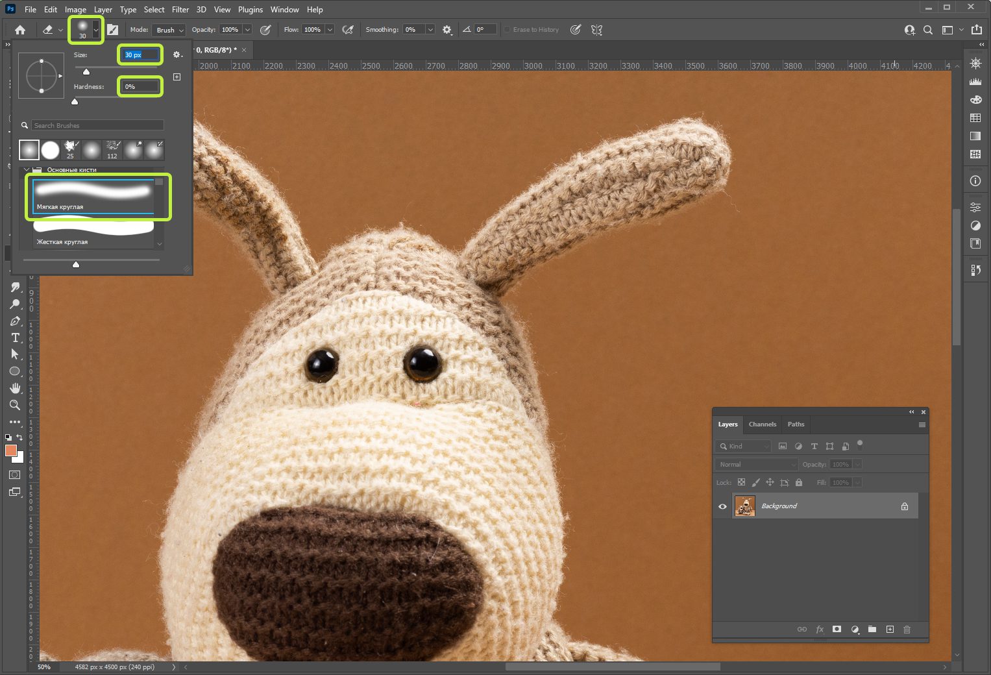Open the brush settings panel icon

pyautogui.click(x=112, y=30)
